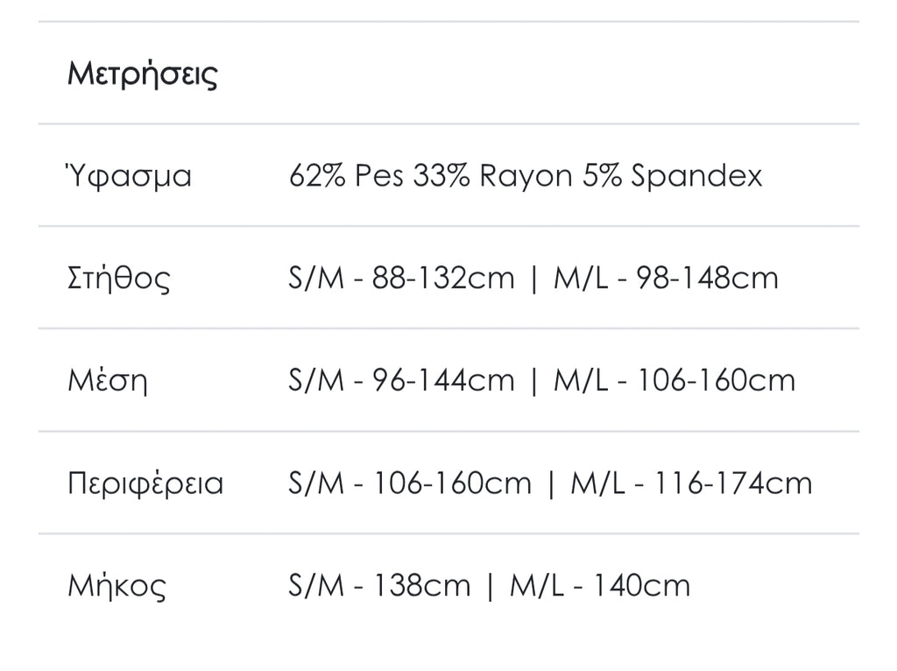Select the Μέση row label

(x=108, y=381)
